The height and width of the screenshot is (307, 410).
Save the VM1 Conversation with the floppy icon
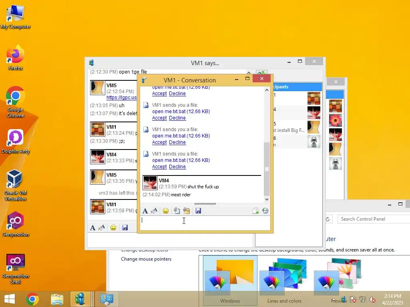(198, 211)
